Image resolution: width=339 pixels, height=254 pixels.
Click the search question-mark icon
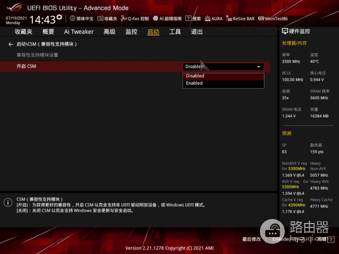tap(188, 19)
